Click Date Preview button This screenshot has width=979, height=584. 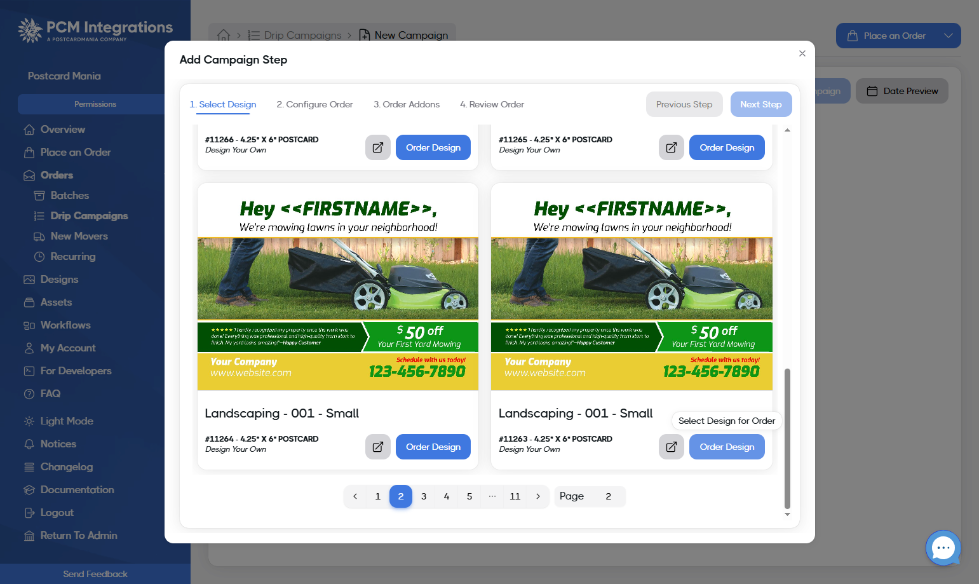coord(902,91)
